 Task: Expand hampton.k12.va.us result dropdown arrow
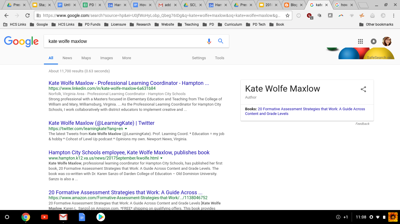click(x=161, y=158)
